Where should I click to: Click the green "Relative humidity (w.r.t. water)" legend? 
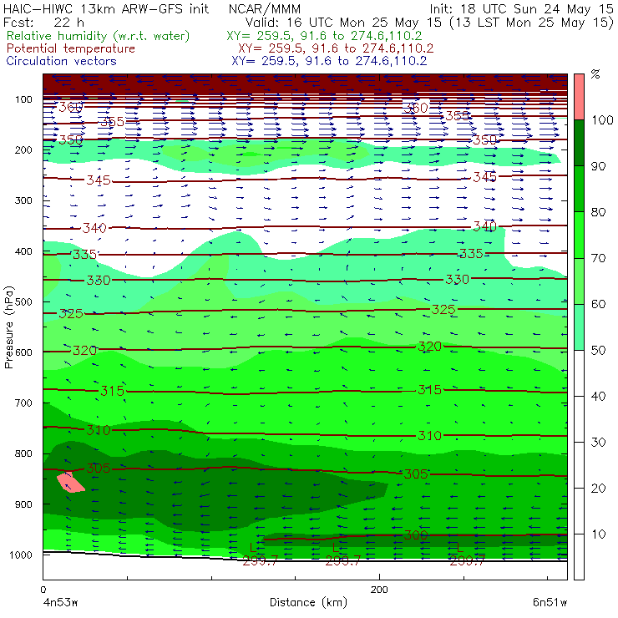[99, 36]
